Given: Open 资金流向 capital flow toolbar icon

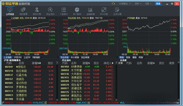Looking at the screenshot, I should pyautogui.click(x=50, y=11).
